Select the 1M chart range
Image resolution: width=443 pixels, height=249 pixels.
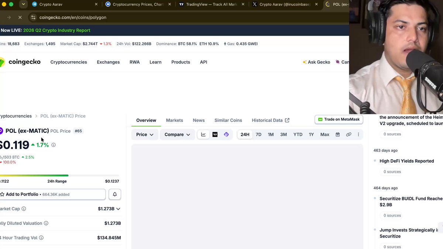coord(271,135)
